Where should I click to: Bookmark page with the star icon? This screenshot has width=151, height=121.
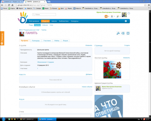(x=145, y=5)
